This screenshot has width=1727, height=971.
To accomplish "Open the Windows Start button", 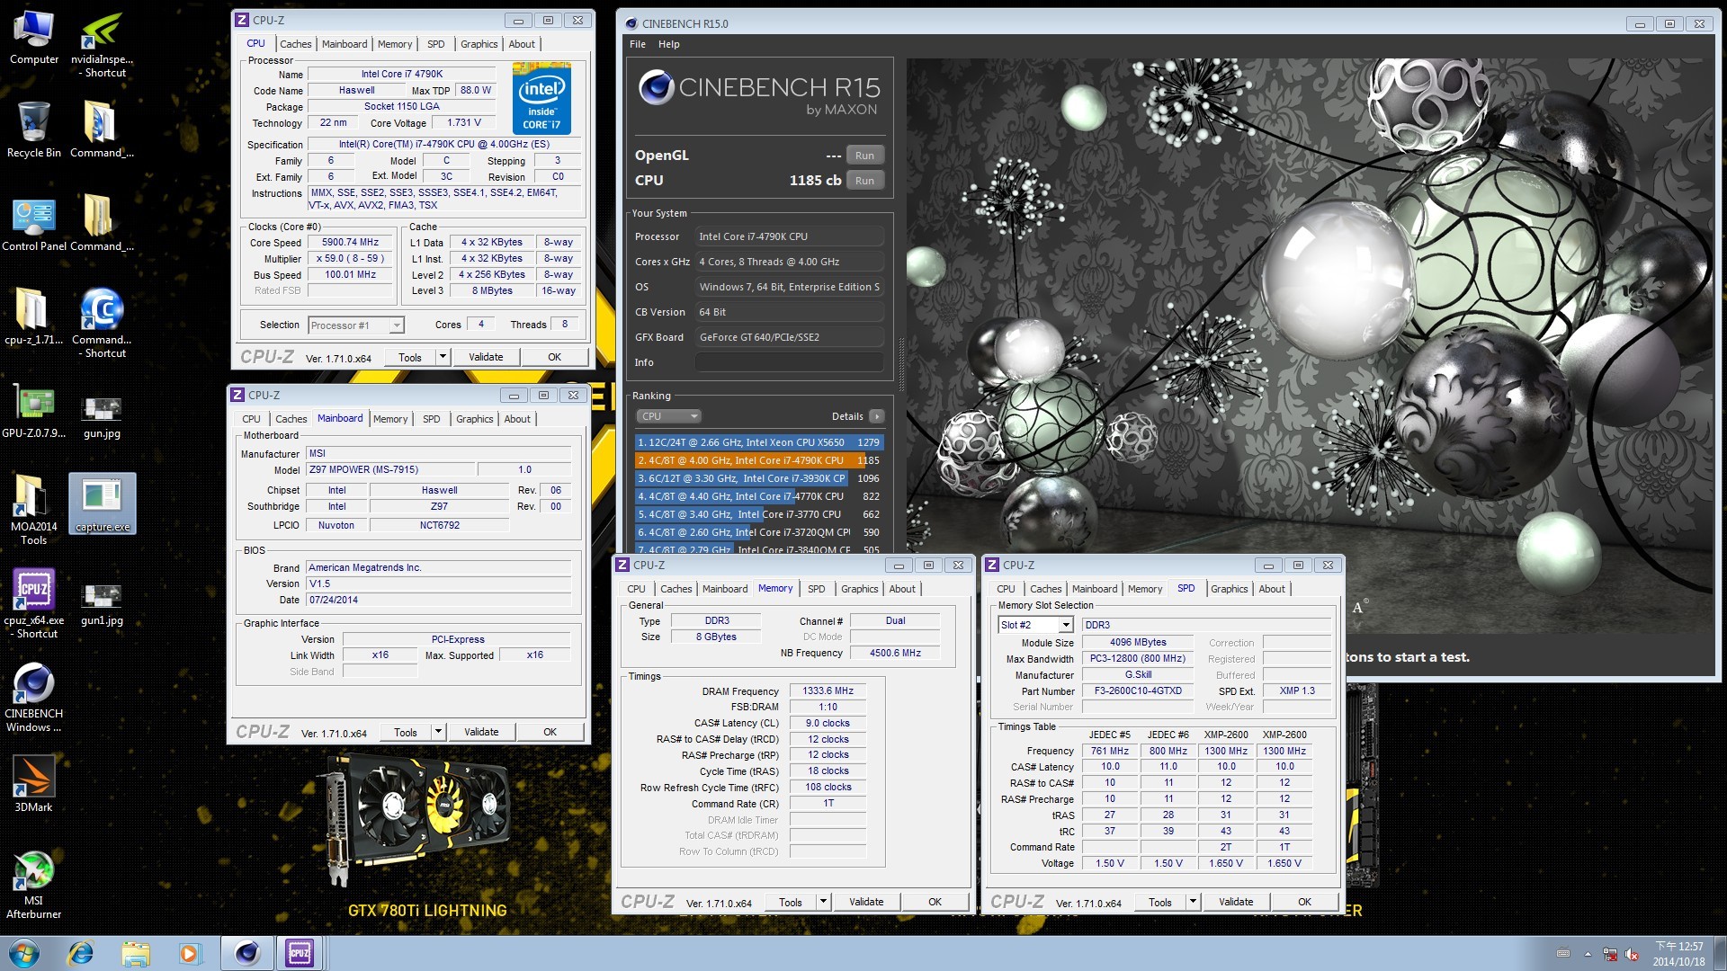I will (24, 953).
